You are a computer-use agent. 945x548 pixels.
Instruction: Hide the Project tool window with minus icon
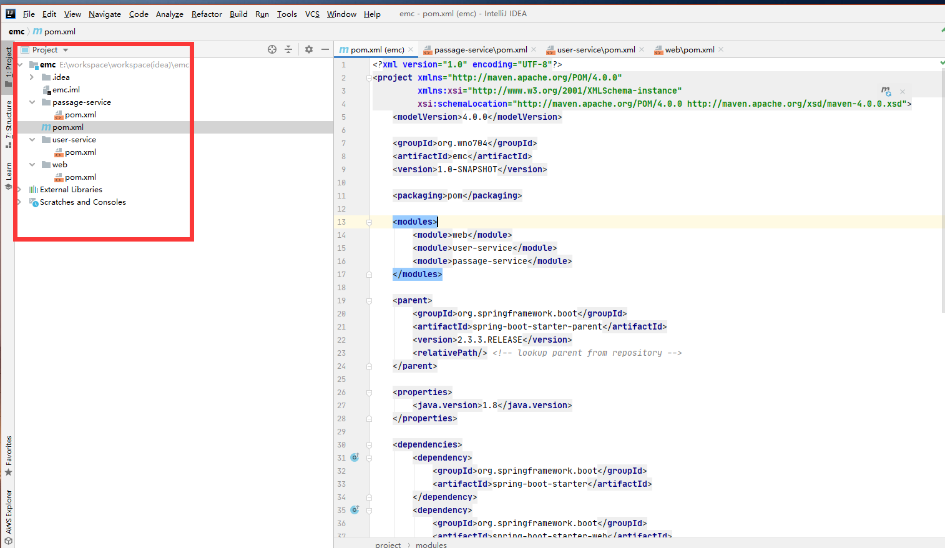(325, 49)
